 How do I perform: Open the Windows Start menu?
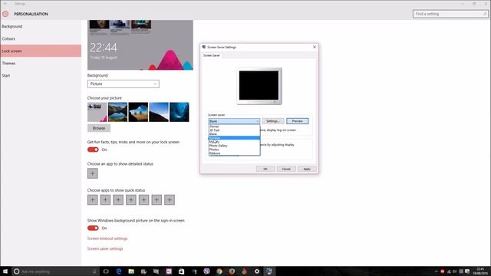click(5, 271)
